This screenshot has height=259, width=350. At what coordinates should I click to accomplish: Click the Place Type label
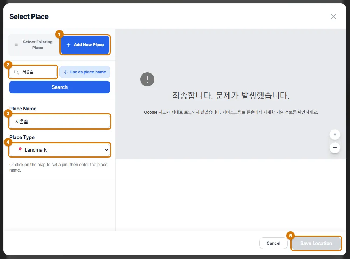pyautogui.click(x=22, y=137)
